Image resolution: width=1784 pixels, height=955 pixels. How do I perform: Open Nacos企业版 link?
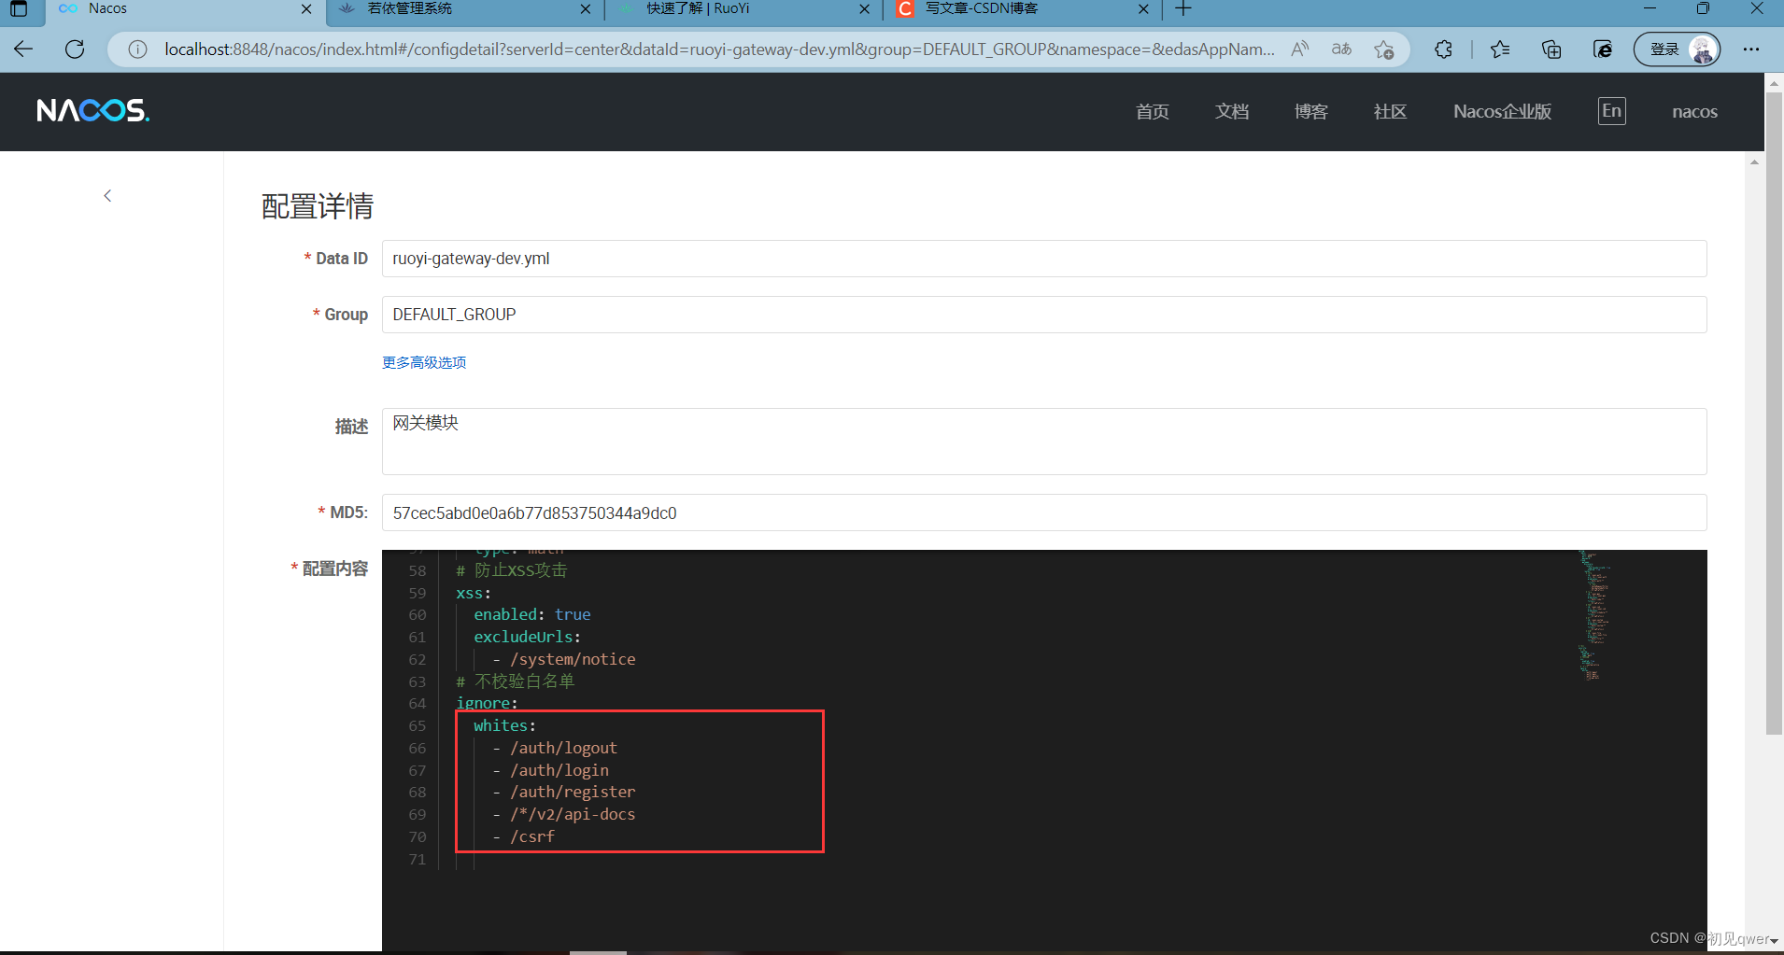pos(1502,112)
